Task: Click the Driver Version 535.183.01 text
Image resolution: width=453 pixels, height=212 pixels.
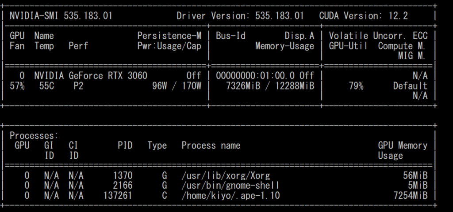Action: tap(240, 16)
